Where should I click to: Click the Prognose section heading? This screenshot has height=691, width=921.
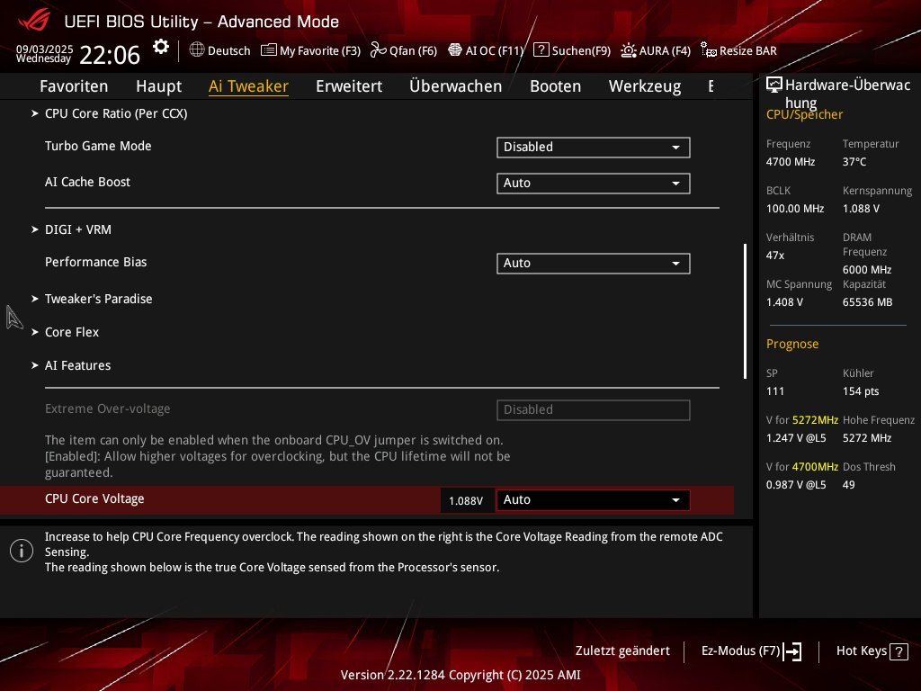pos(792,344)
